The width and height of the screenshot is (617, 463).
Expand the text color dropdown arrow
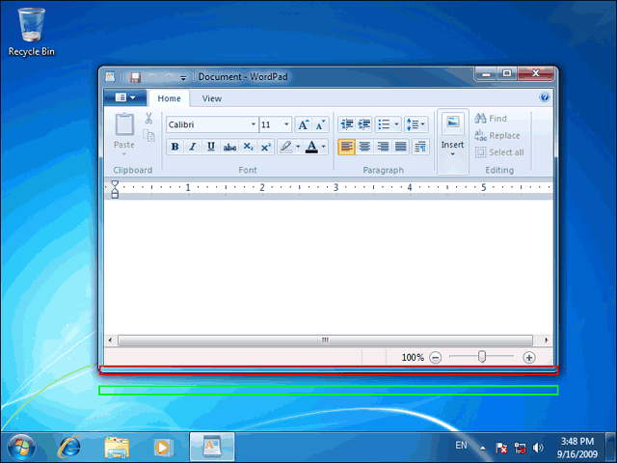[324, 147]
